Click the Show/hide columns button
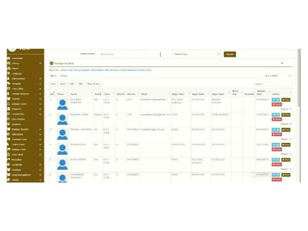This screenshot has height=231, width=308. click(x=94, y=84)
